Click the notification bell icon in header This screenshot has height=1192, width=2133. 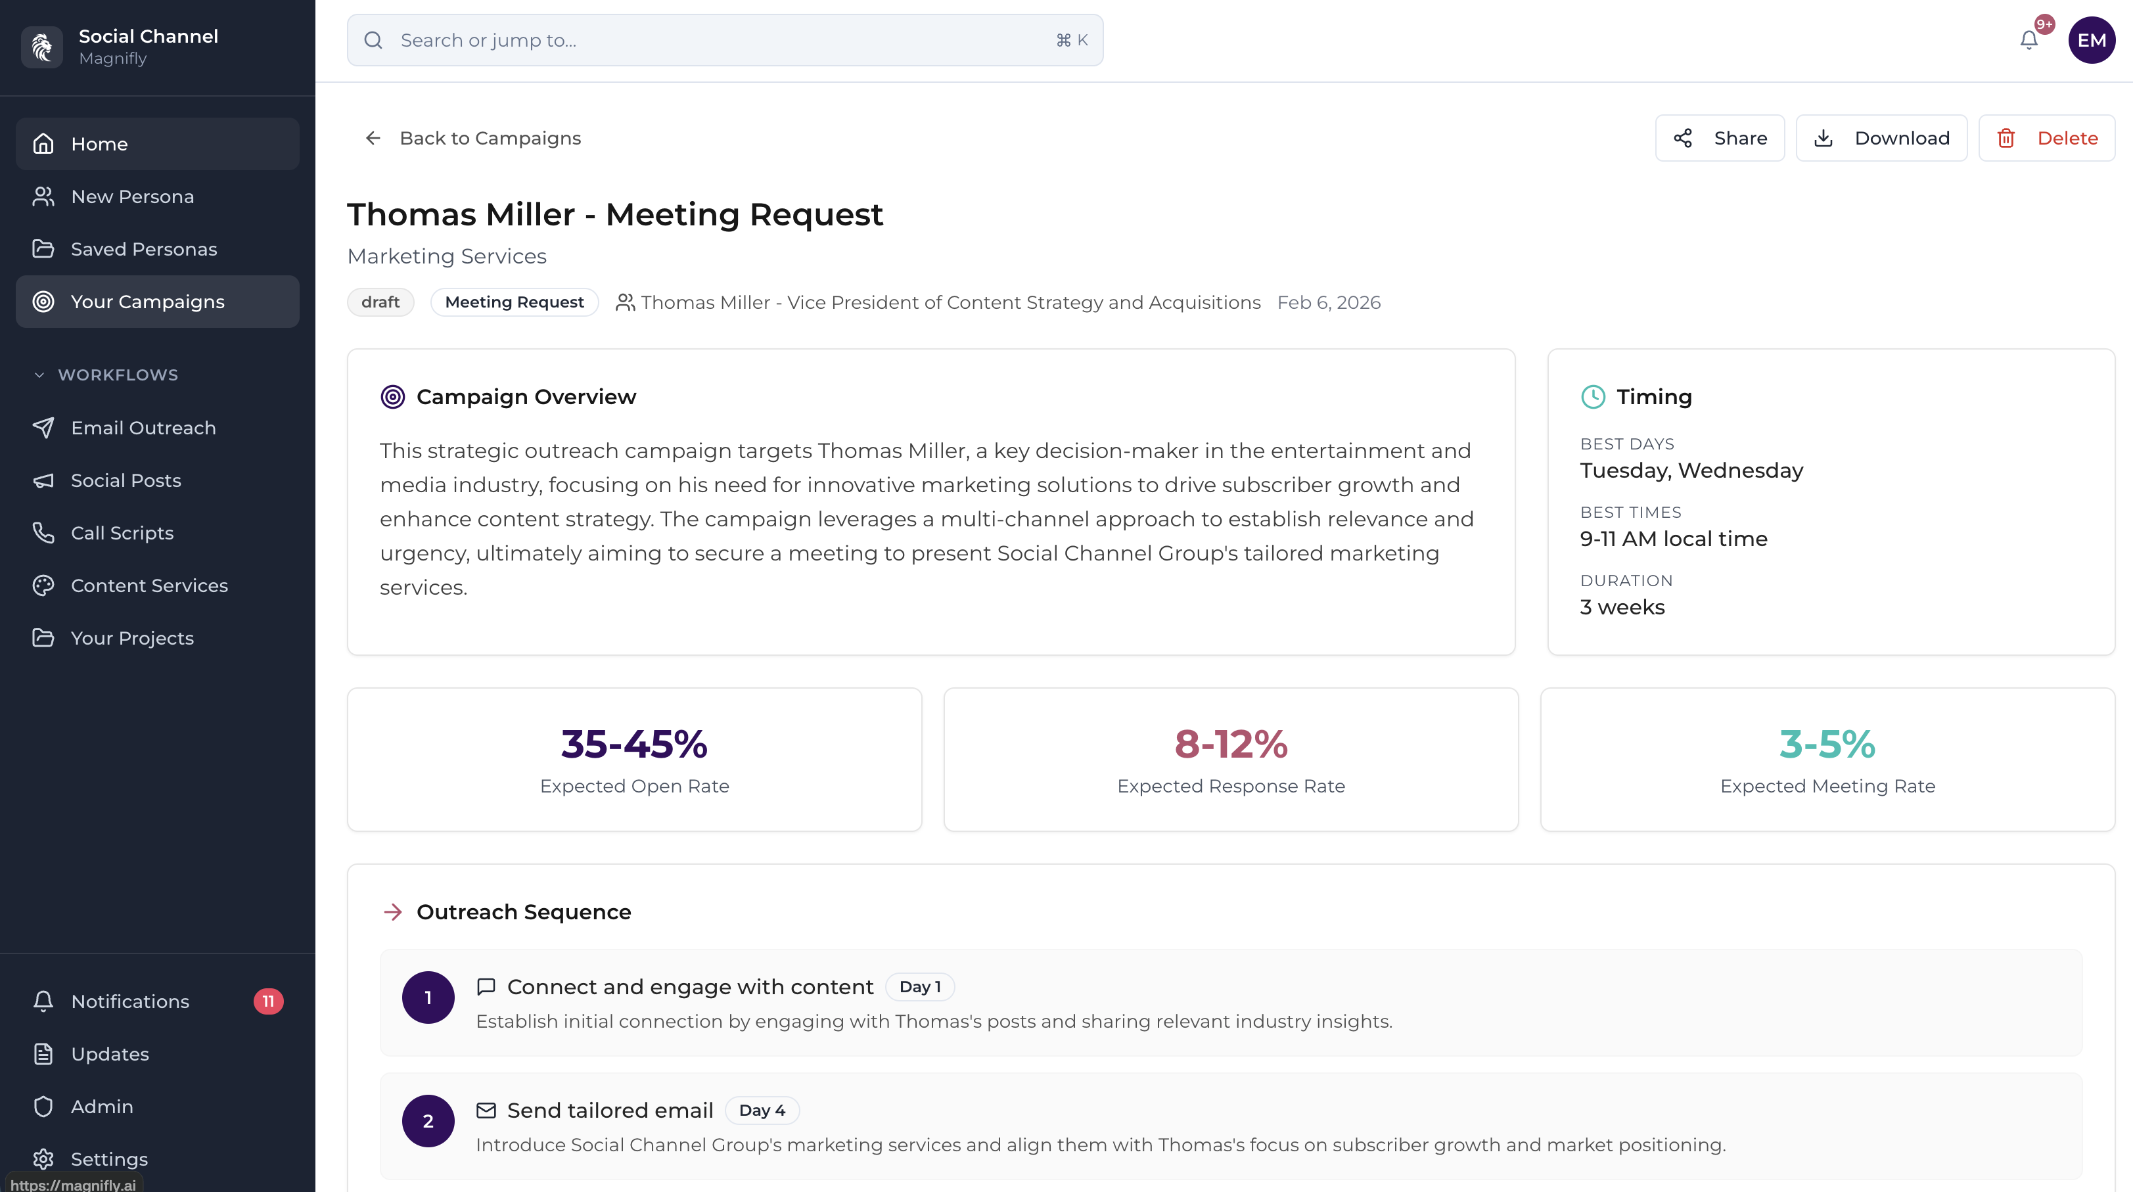(2028, 39)
